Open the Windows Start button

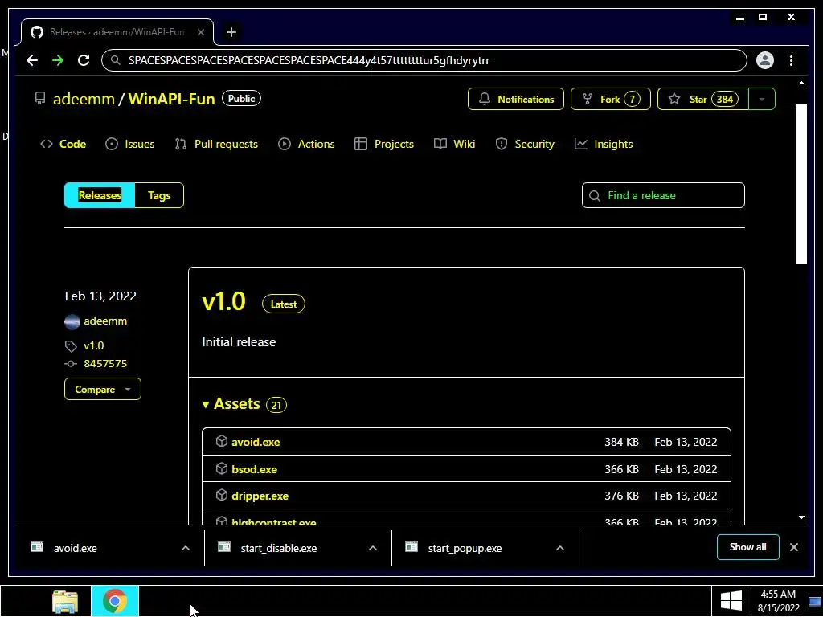(731, 601)
